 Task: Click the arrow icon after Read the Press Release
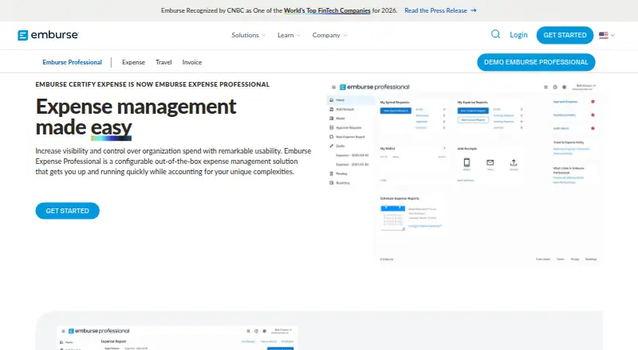(x=473, y=10)
